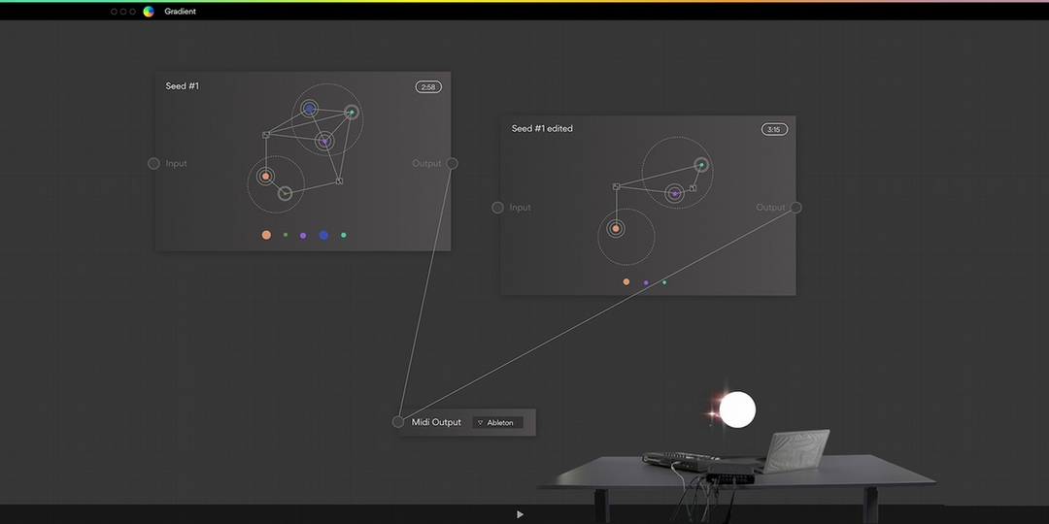
Task: Click the Seed #1 panel title
Action: click(x=183, y=86)
